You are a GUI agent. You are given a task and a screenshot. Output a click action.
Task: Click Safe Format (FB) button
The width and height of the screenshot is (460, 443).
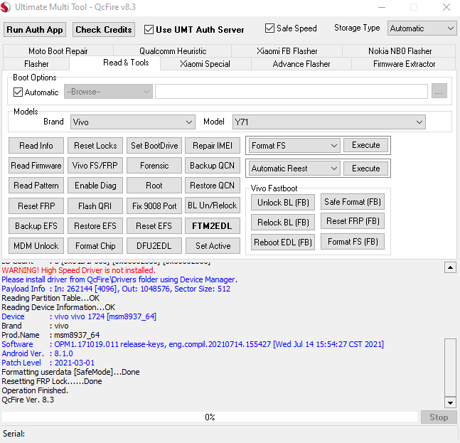click(x=353, y=202)
